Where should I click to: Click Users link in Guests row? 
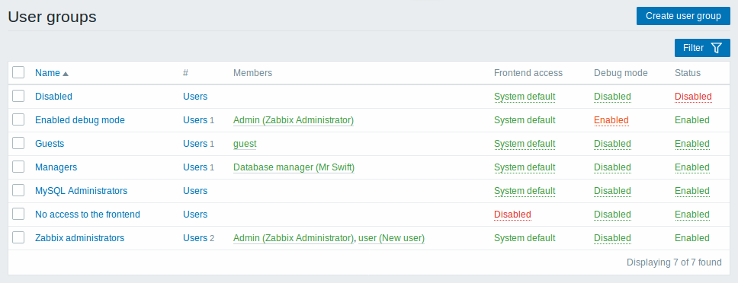click(x=195, y=143)
